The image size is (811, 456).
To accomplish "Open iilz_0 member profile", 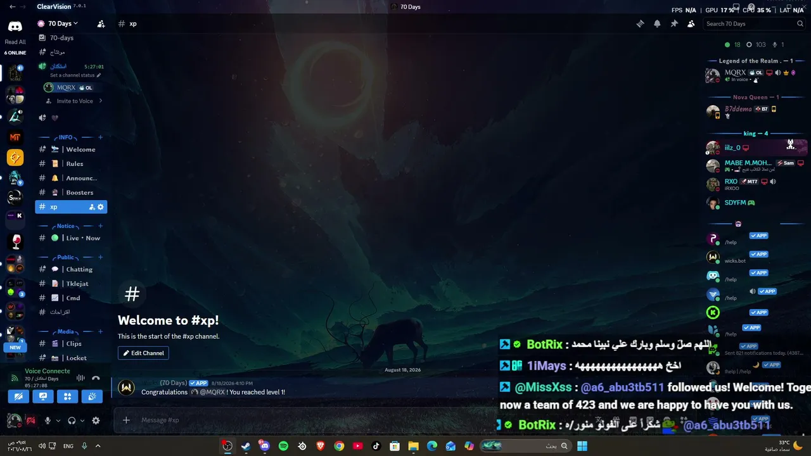I will click(x=757, y=148).
